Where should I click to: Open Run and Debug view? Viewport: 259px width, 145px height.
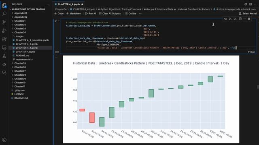(x=4, y=31)
